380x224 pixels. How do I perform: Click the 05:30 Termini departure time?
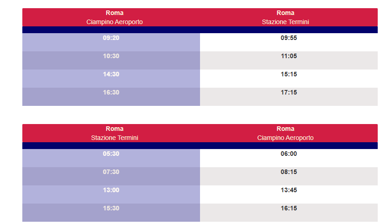tap(111, 154)
